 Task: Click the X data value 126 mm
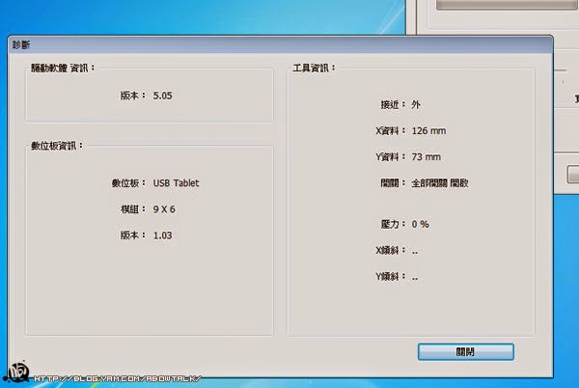428,130
